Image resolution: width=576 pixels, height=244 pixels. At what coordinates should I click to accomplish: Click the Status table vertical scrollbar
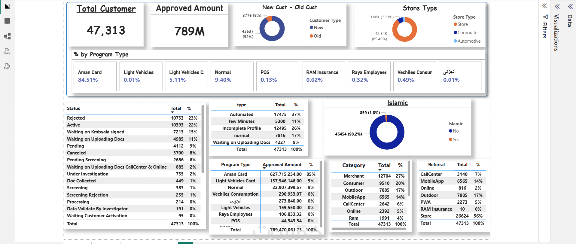pyautogui.click(x=203, y=139)
